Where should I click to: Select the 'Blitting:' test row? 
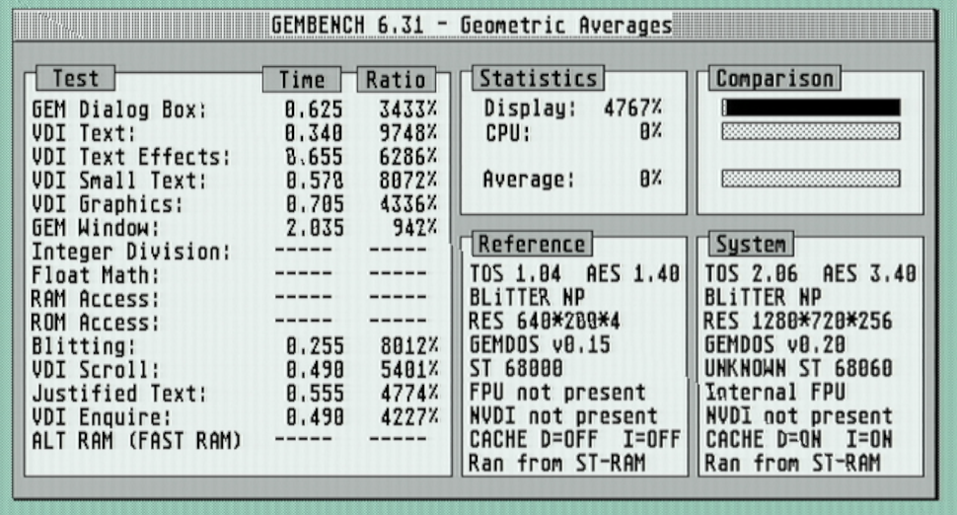coord(235,346)
